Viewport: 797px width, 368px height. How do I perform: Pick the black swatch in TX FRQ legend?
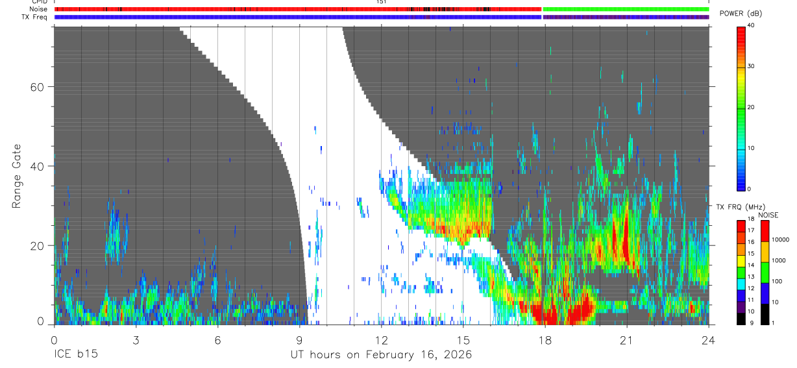click(741, 318)
